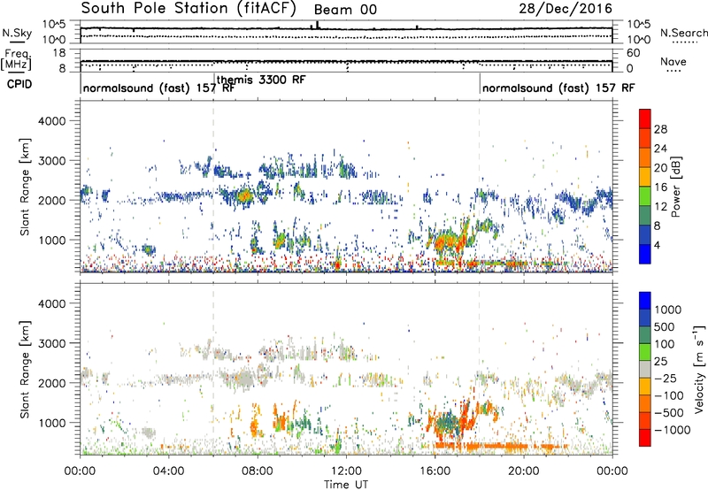708x490 pixels.
Task: Click the red top segment of Power colorbar
Action: (x=645, y=119)
